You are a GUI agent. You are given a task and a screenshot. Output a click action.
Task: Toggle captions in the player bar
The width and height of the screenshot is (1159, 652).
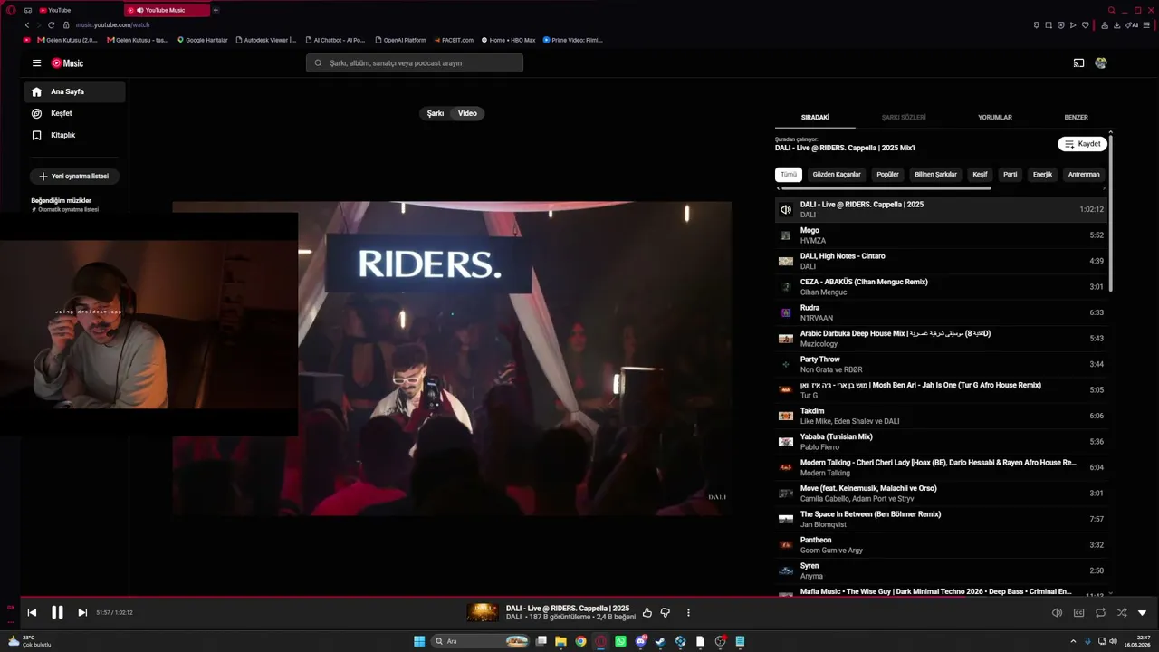click(1078, 613)
